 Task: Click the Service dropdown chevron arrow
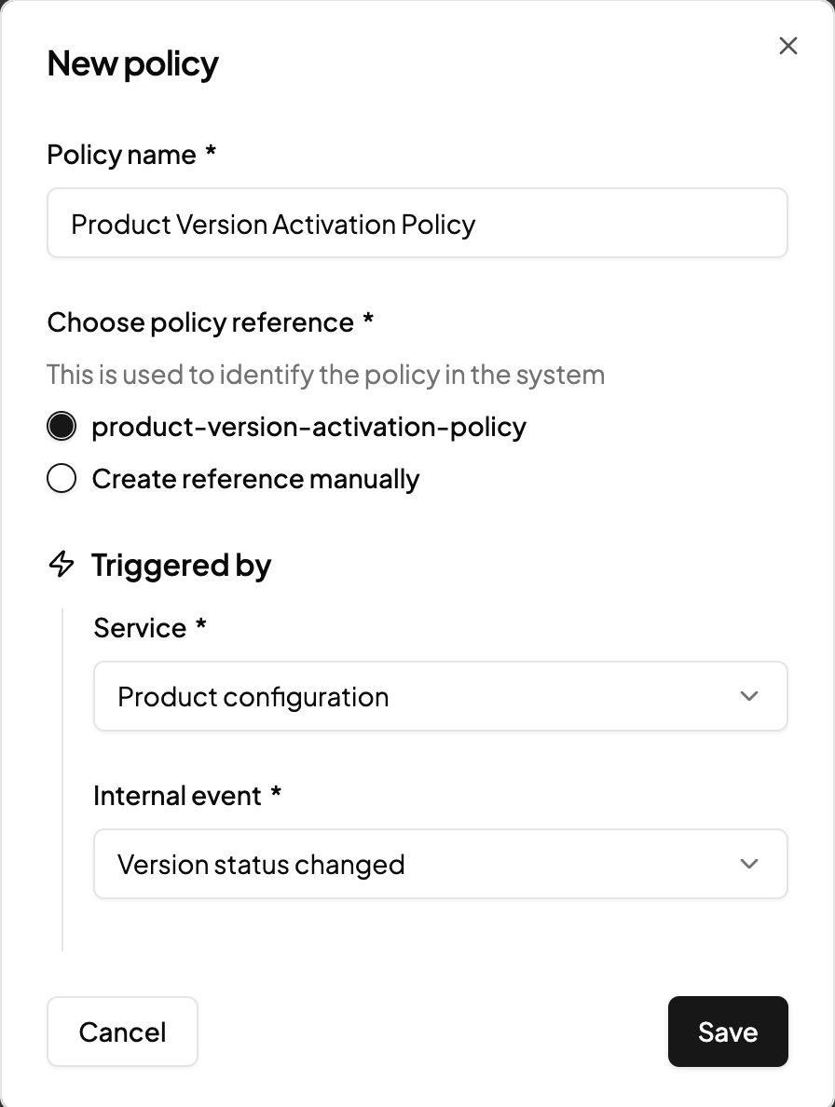pos(749,697)
